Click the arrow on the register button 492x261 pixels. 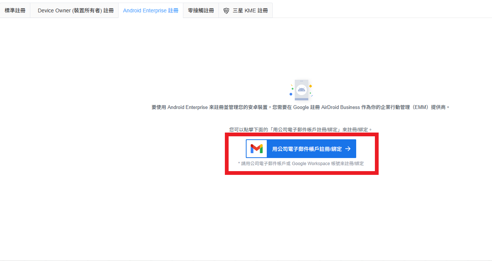(348, 149)
